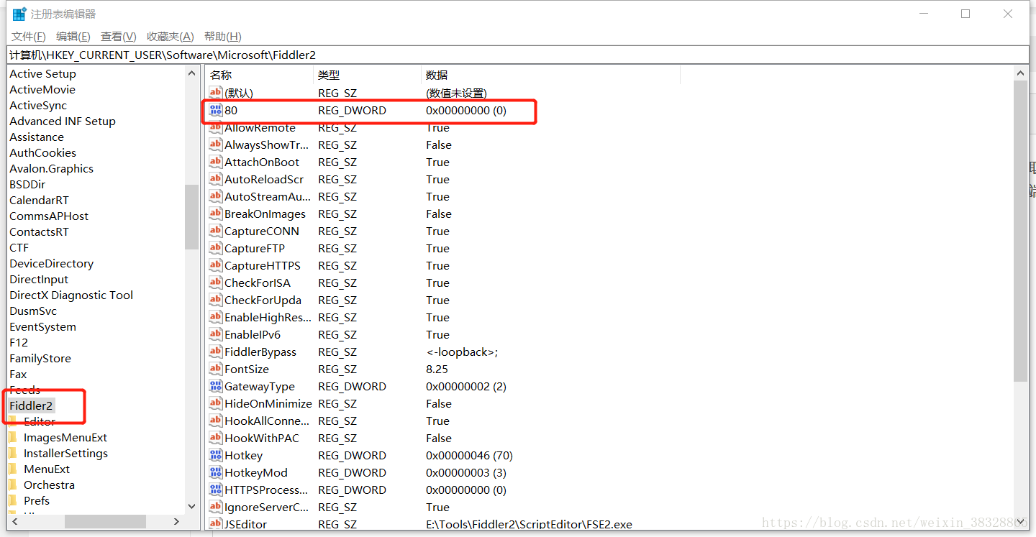Click the tree pane scroll down arrow
Image resolution: width=1036 pixels, height=537 pixels.
[x=191, y=506]
